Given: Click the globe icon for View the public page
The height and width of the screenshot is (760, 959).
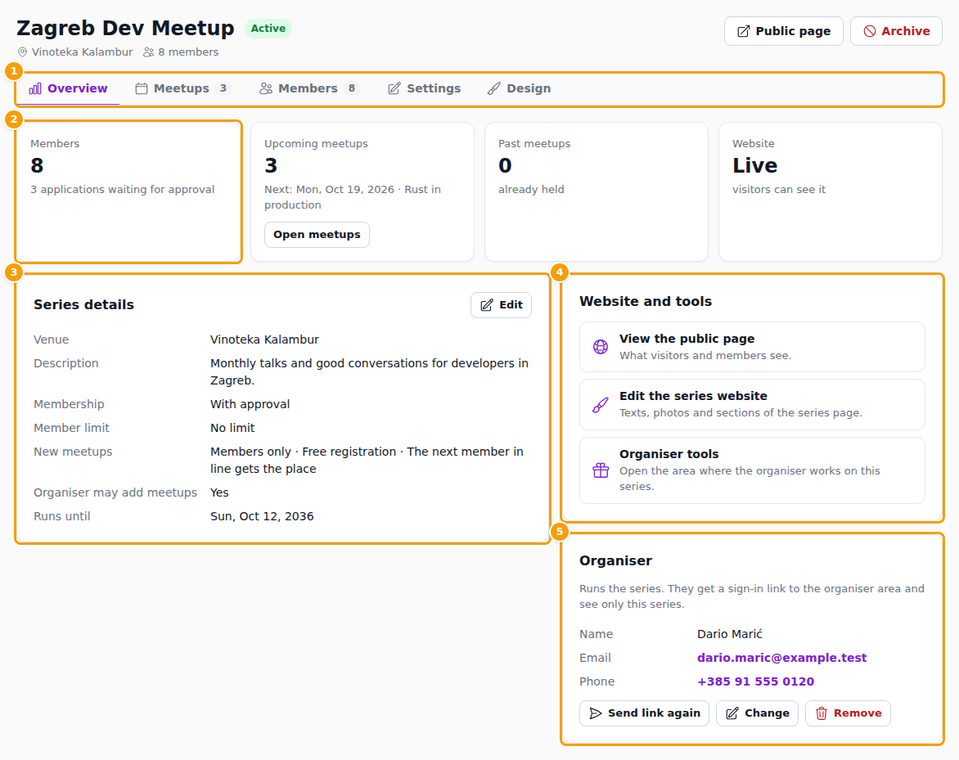Looking at the screenshot, I should 601,347.
